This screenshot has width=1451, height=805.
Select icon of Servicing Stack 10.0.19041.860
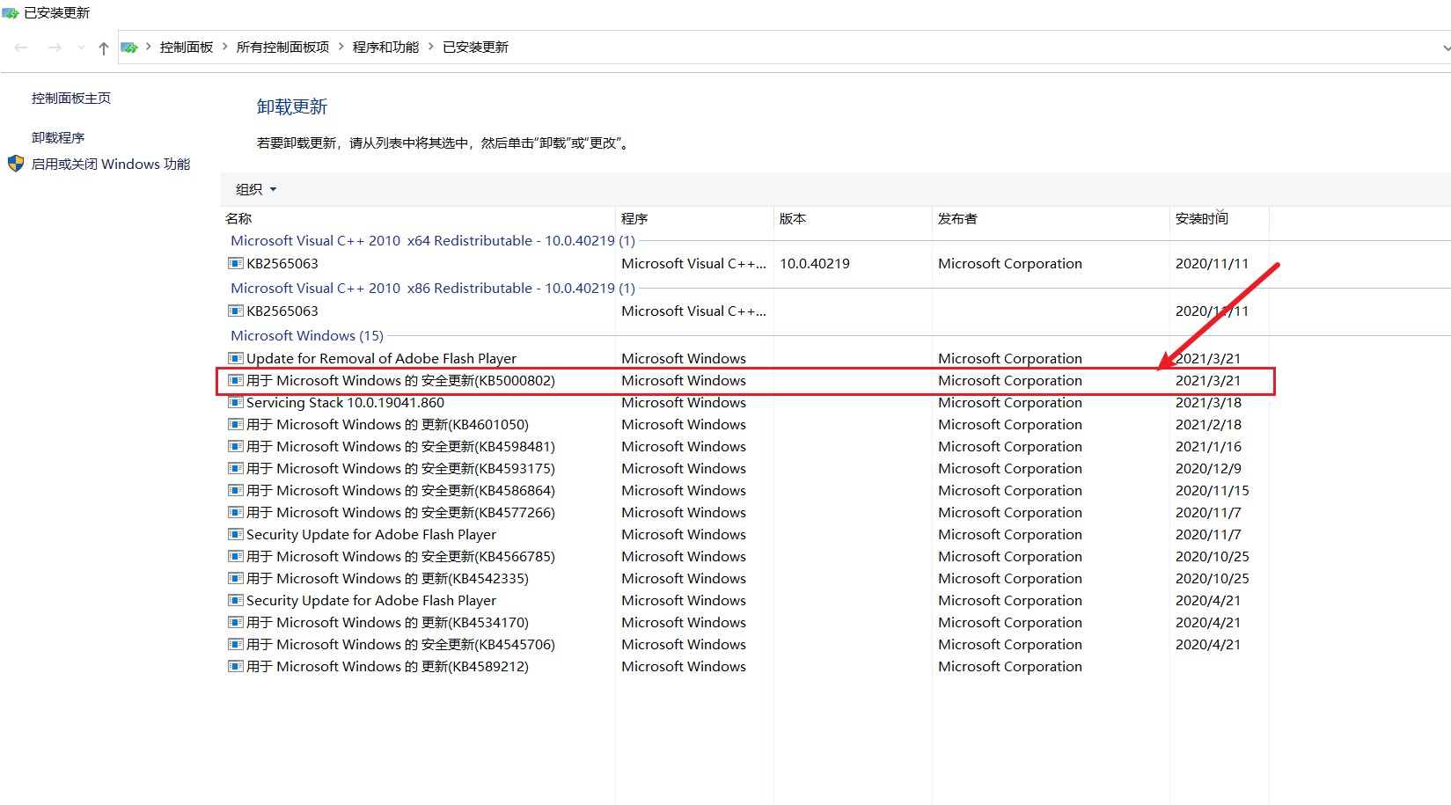pyautogui.click(x=236, y=402)
